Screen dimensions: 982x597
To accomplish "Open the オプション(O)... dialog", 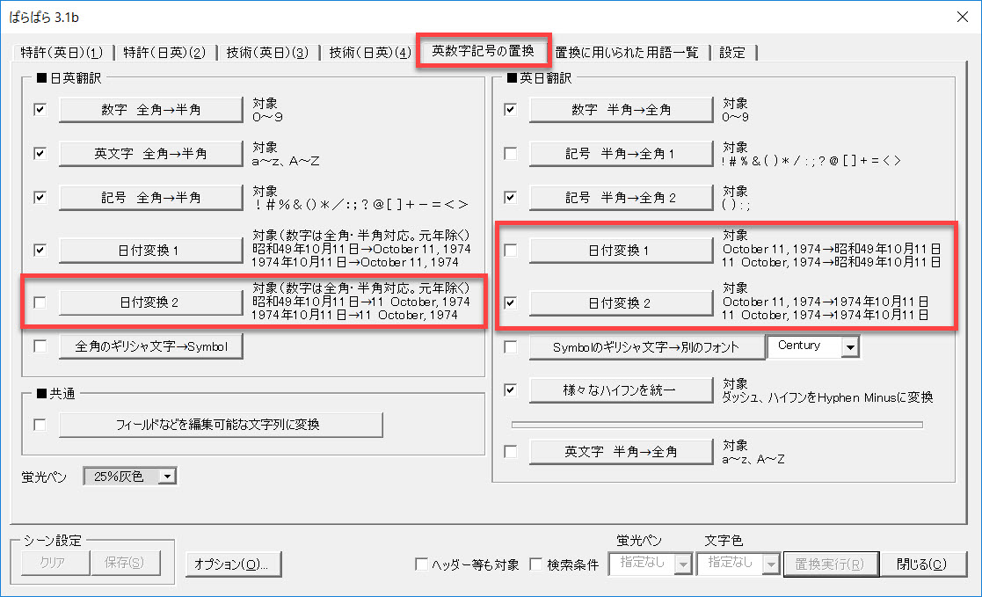I will click(x=234, y=564).
